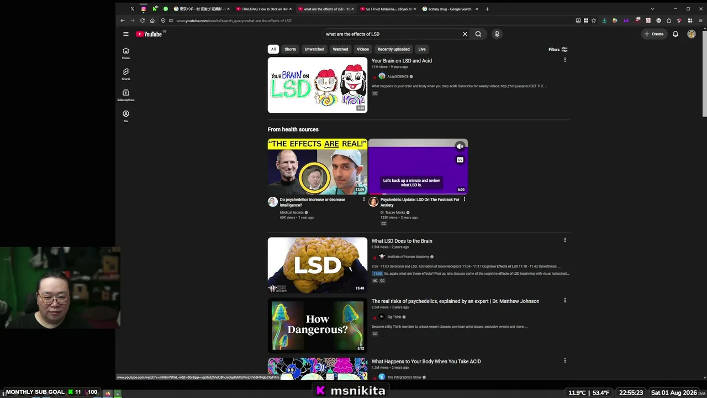707x398 pixels.
Task: Close the So I Tried Ketamine tab
Action: [x=415, y=9]
